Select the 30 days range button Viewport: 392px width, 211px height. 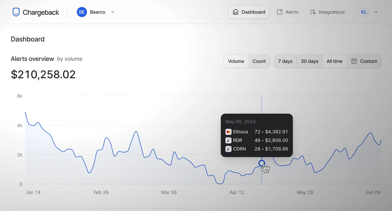click(309, 61)
